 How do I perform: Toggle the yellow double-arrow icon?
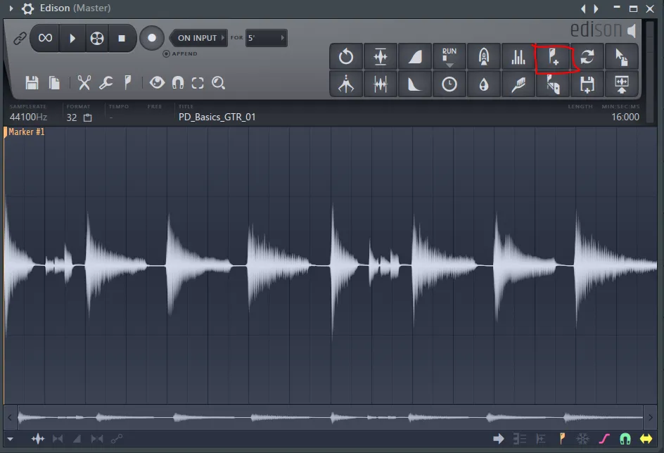(646, 439)
